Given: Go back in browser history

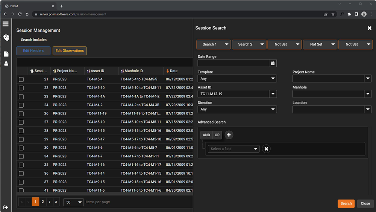Looking at the screenshot, I should (x=5, y=14).
